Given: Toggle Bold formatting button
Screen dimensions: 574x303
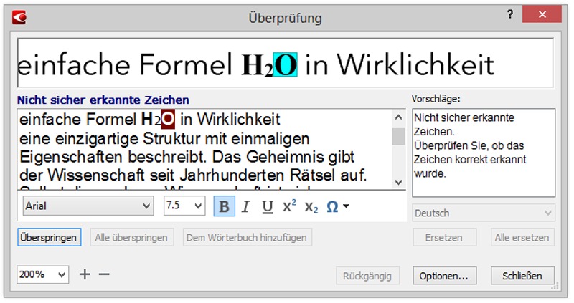Looking at the screenshot, I should pos(224,206).
